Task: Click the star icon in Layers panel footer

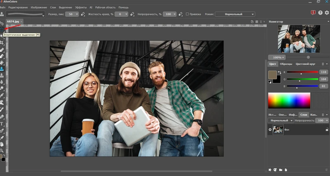Action: click(x=270, y=170)
